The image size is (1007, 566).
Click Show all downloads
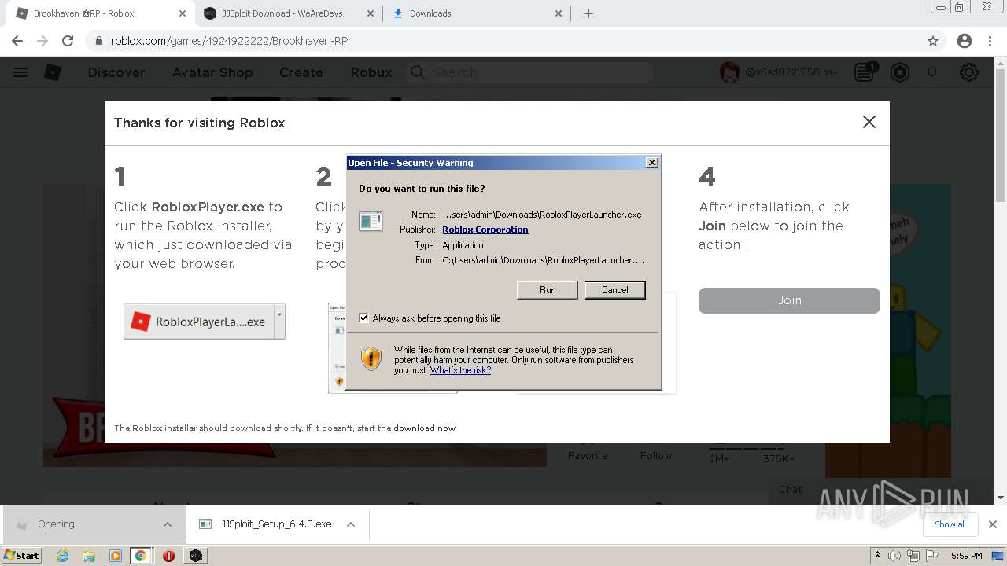(x=950, y=524)
